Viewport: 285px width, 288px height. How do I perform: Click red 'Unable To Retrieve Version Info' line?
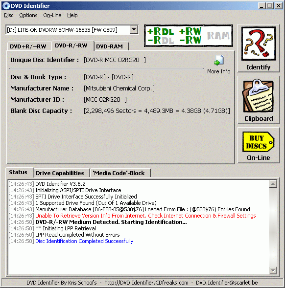[x=145, y=216]
